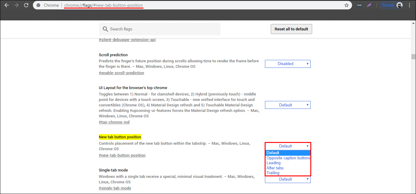Image resolution: width=416 pixels, height=194 pixels.
Task: Open the Single-tab mode Default dropdown
Action: [x=288, y=179]
